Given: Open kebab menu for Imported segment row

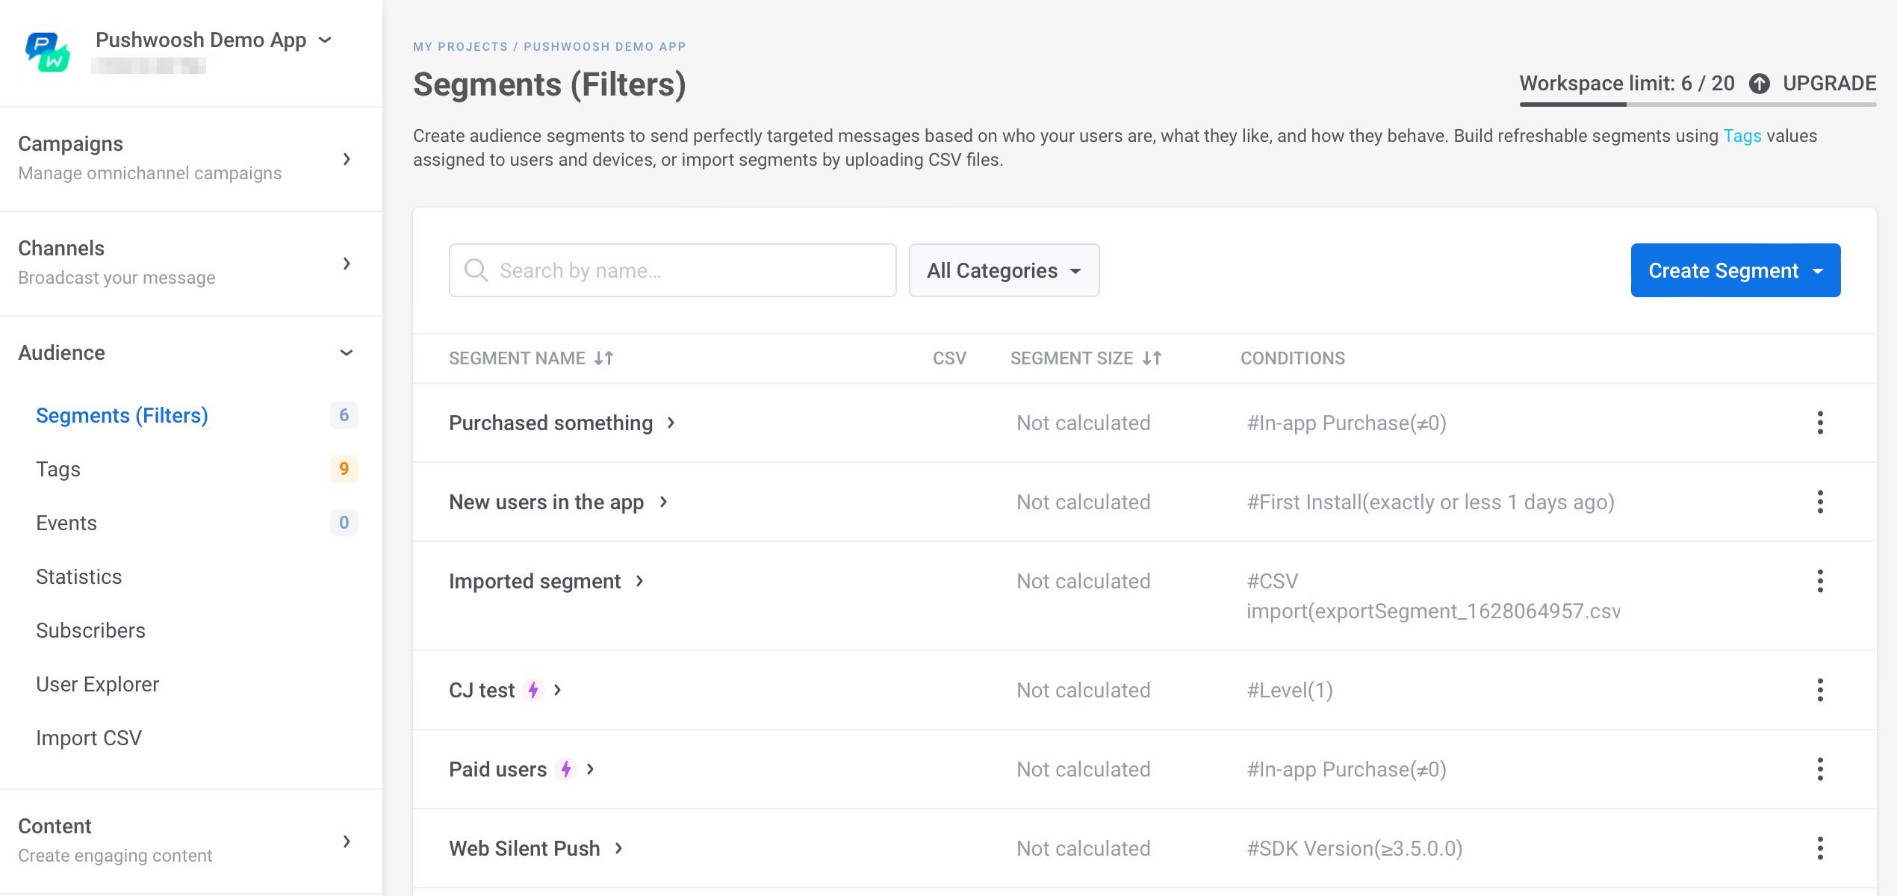Looking at the screenshot, I should coord(1819,581).
